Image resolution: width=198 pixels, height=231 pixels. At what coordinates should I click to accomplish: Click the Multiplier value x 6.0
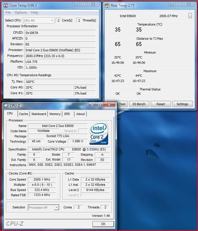pyautogui.click(x=42, y=185)
